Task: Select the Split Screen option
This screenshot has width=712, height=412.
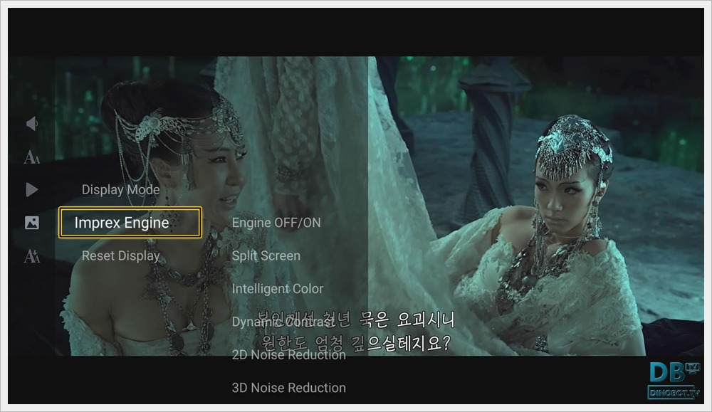Action: point(266,256)
